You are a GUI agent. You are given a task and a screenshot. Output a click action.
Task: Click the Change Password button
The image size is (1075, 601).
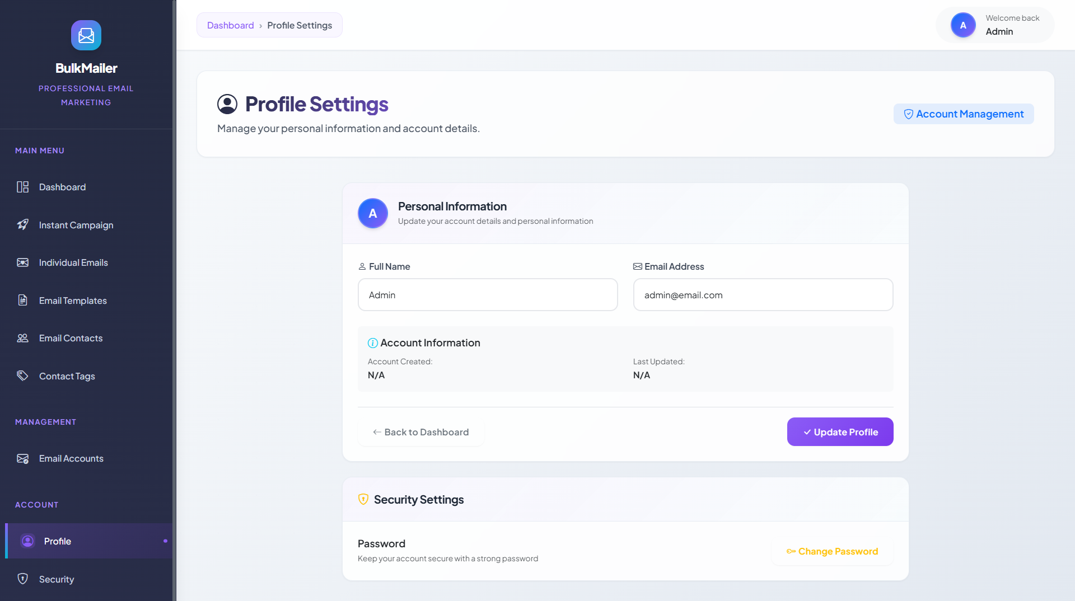pos(832,551)
